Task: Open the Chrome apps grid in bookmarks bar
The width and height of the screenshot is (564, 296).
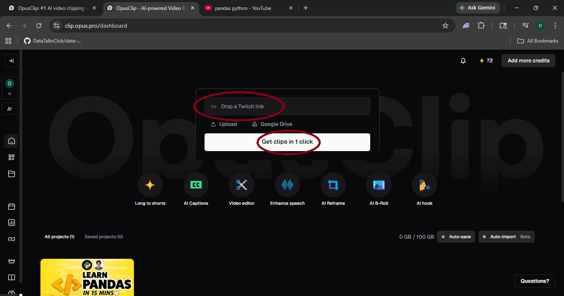Action: (x=8, y=41)
